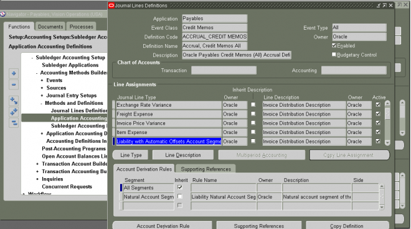411x229 pixels.
Task: Click the Line Description button
Action: tap(183, 155)
